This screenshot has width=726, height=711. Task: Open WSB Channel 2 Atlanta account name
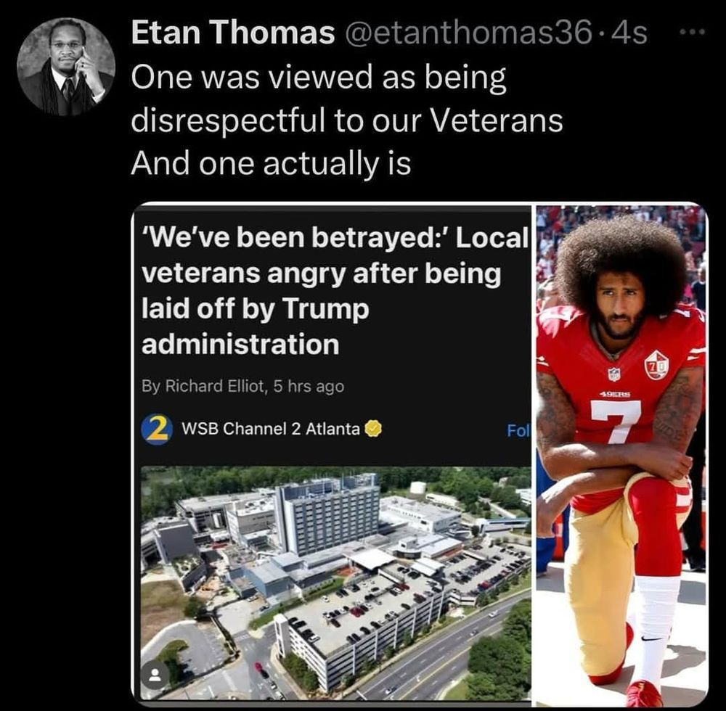click(x=270, y=430)
